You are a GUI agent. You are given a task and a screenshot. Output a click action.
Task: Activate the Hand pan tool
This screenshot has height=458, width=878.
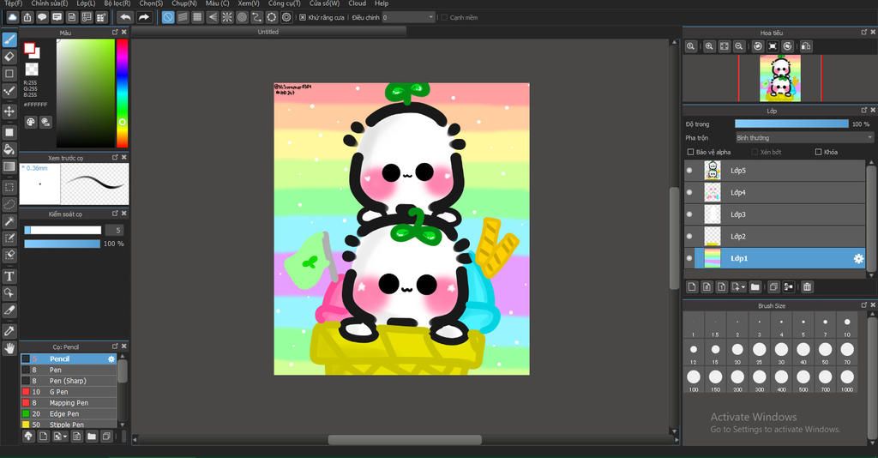tap(9, 348)
